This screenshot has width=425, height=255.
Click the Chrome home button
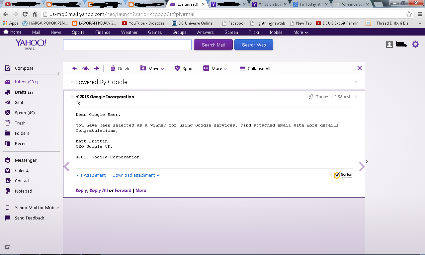[x=35, y=14]
